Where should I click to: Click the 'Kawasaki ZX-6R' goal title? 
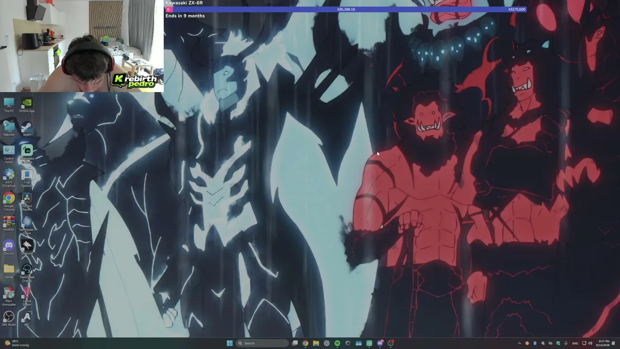tap(184, 3)
